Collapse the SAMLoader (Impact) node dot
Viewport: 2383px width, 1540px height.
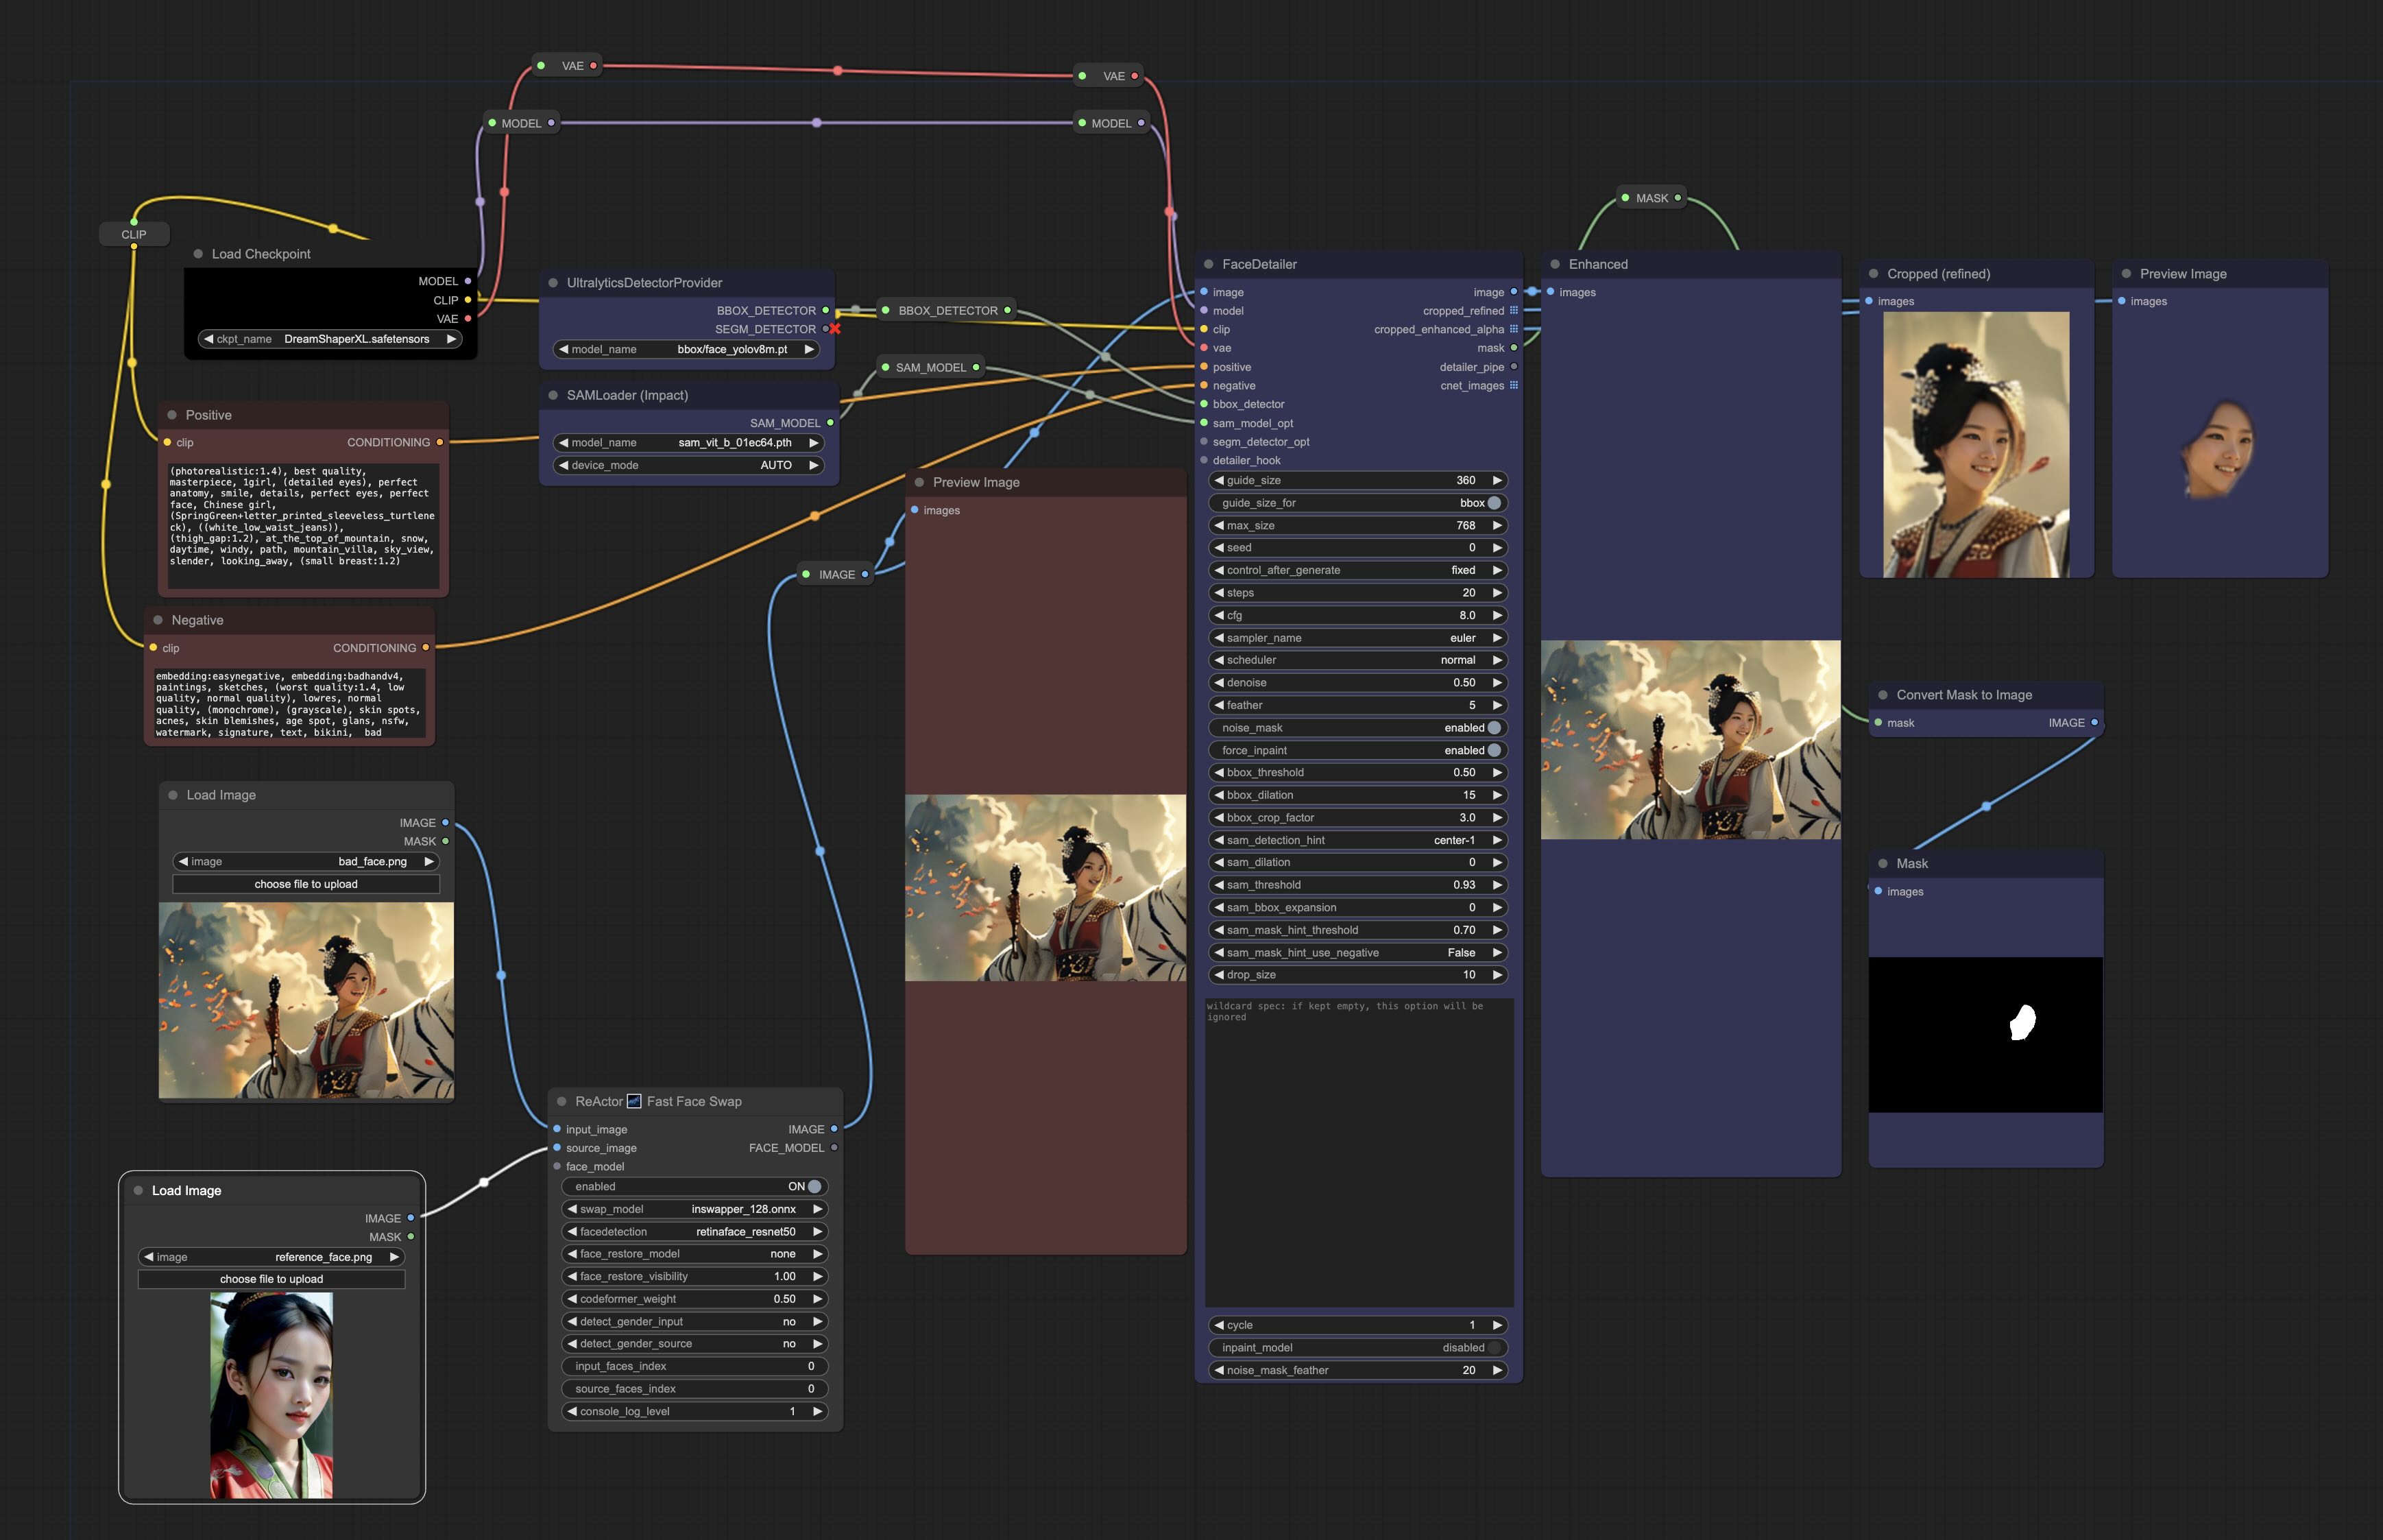[x=553, y=395]
